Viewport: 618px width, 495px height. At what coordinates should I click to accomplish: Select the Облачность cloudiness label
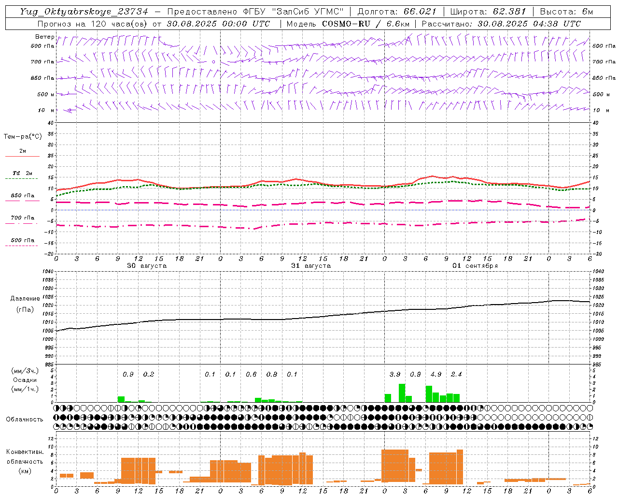tap(25, 420)
